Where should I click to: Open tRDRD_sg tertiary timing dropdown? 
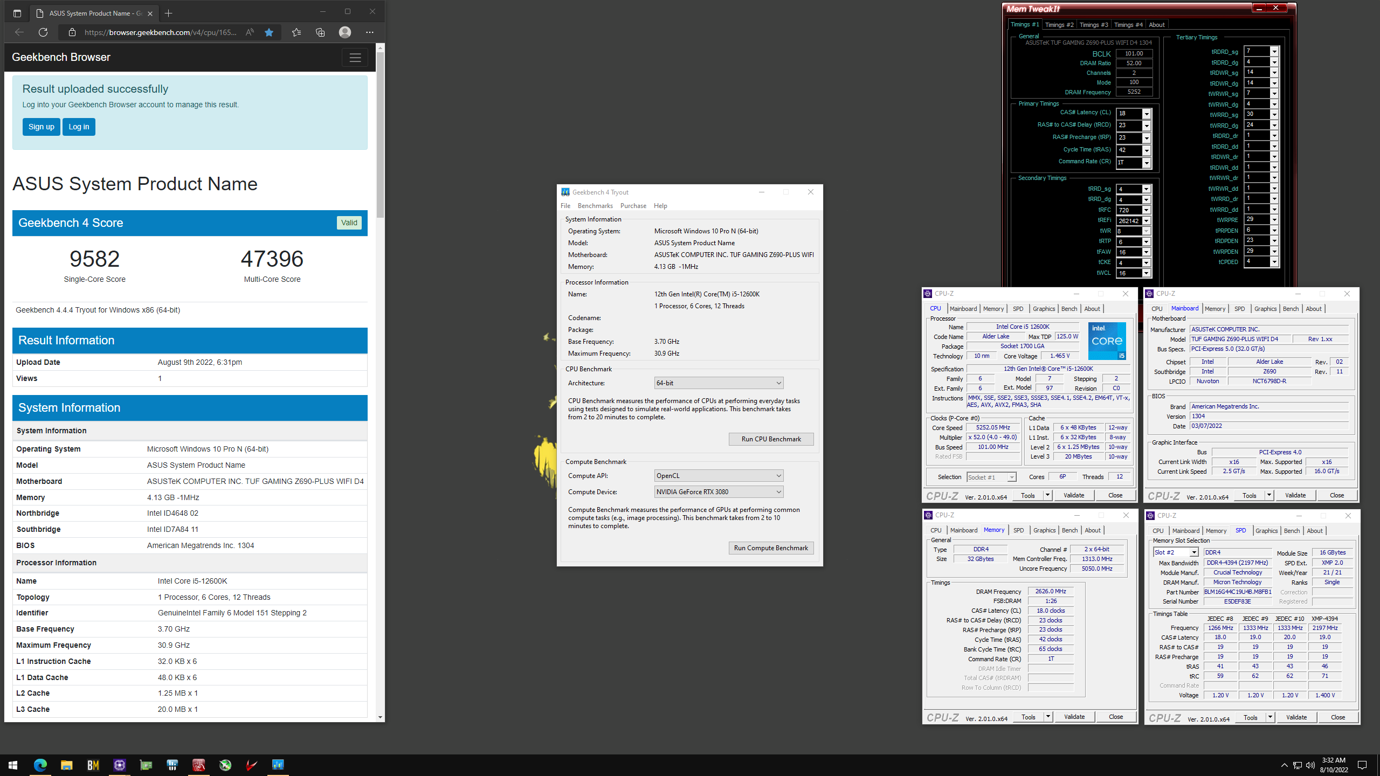[x=1274, y=52]
